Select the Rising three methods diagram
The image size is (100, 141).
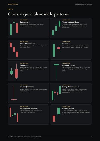pos(56,93)
